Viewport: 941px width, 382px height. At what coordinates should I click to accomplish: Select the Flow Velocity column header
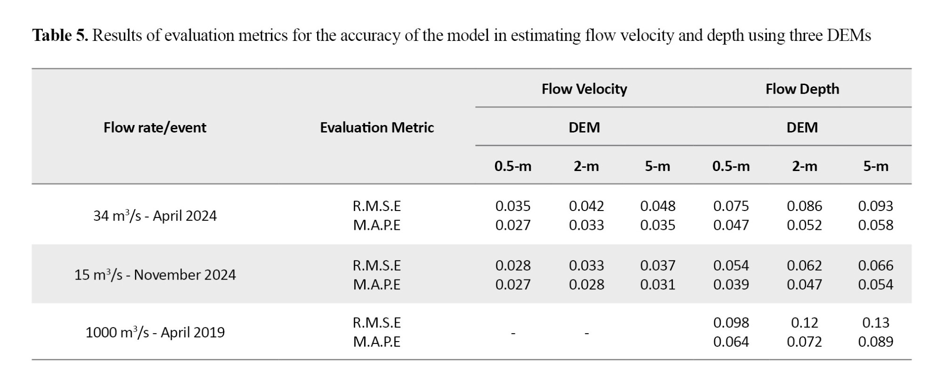click(x=584, y=89)
